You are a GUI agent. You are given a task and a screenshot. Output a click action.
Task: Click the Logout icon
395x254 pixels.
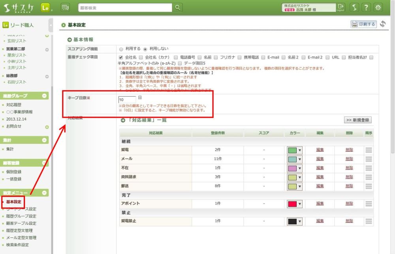(340, 8)
